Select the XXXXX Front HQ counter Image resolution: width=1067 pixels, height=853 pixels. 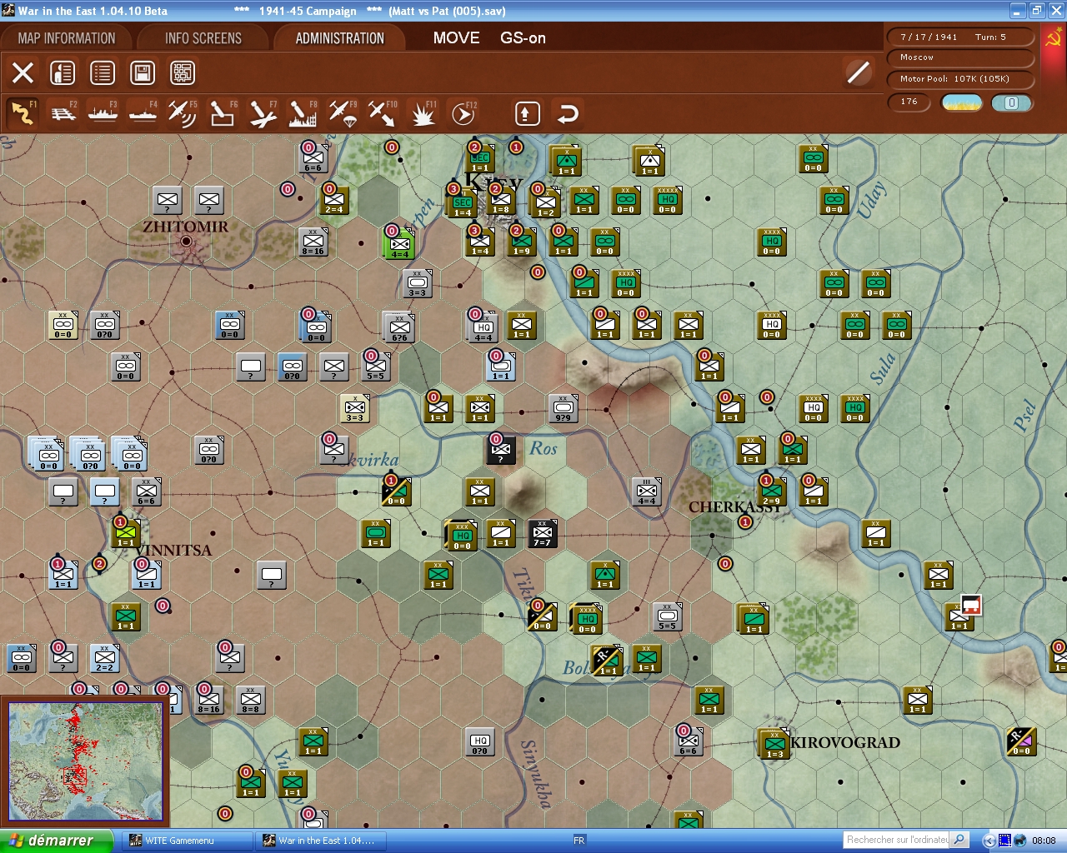click(x=667, y=200)
